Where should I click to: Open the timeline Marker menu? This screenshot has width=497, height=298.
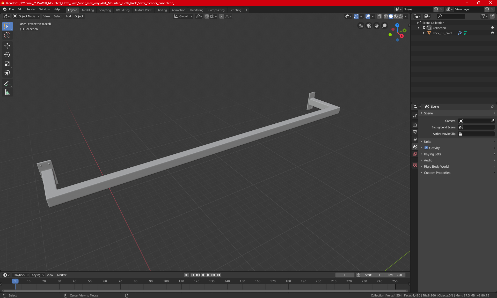(62, 275)
